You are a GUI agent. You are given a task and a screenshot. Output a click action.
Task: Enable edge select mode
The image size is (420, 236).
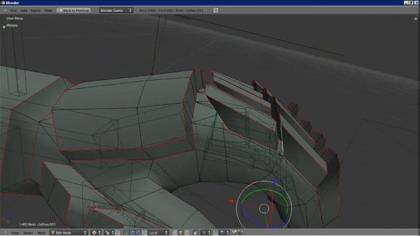[x=181, y=233]
